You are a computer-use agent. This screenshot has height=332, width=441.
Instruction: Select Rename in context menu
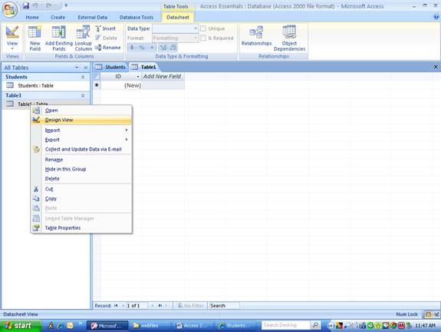tap(81, 160)
